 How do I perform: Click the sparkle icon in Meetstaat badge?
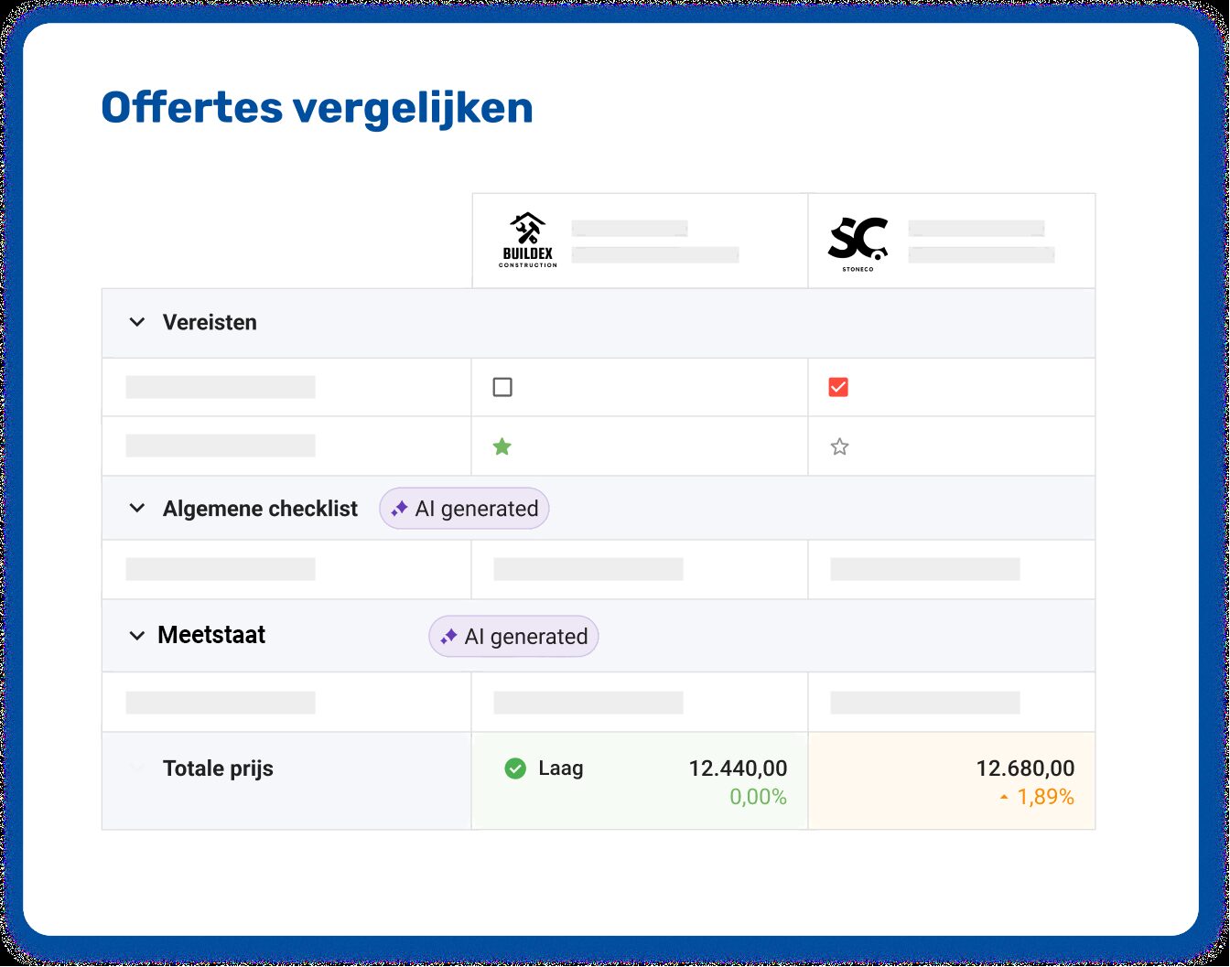(x=448, y=637)
